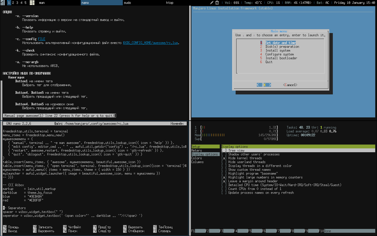Switch to the nano task in the taskbar
The width and height of the screenshot is (377, 236).
pos(102,3)
